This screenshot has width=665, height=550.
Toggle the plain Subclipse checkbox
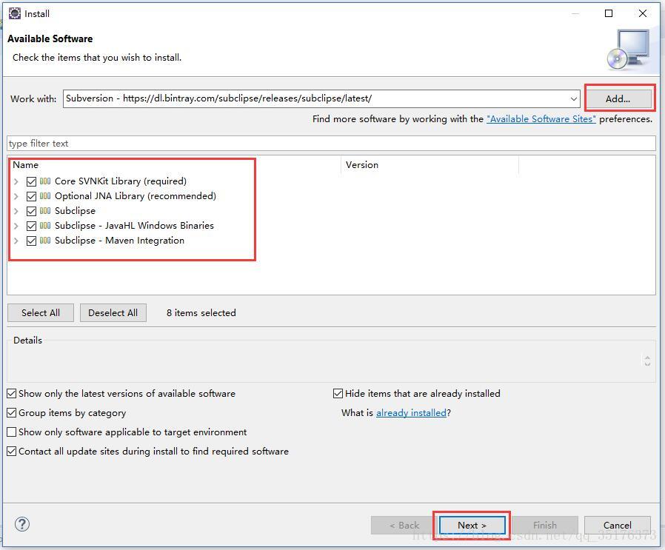coord(31,211)
